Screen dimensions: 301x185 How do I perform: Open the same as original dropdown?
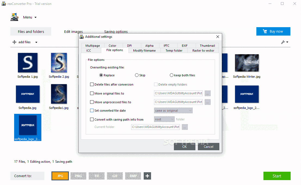coord(173,111)
